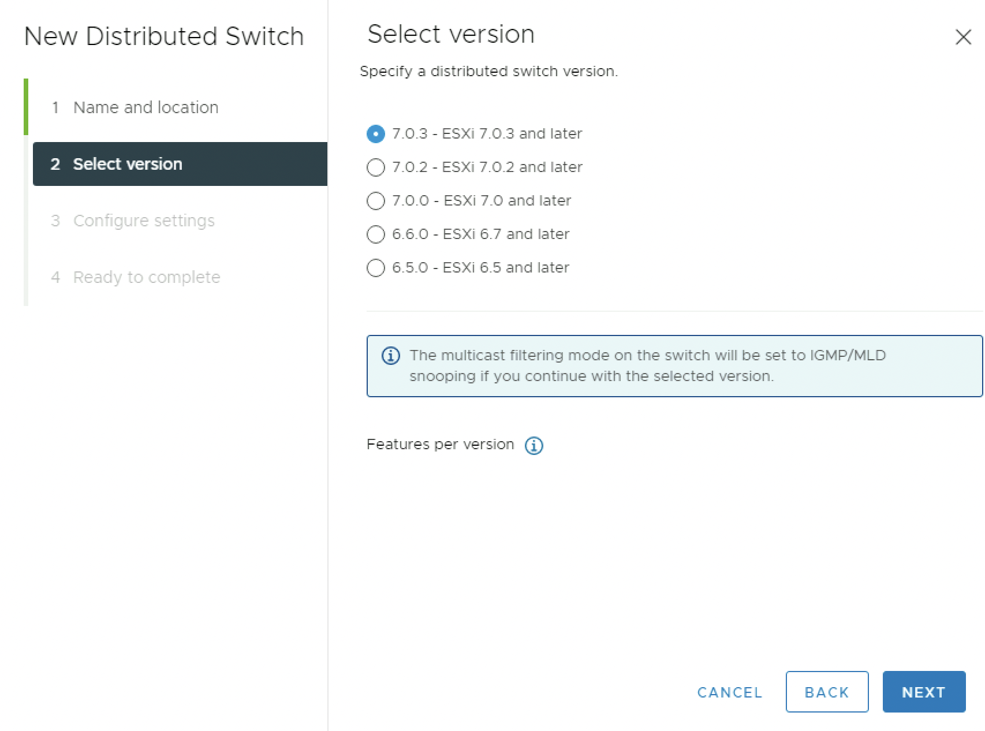The height and width of the screenshot is (731, 985).
Task: Click the Select version page heading
Action: (451, 34)
